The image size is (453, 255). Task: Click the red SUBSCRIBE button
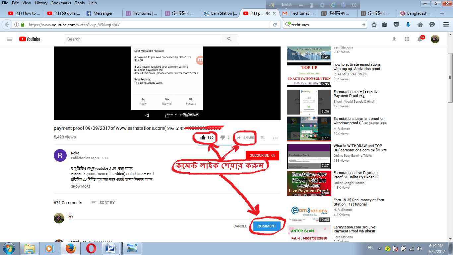(x=262, y=155)
